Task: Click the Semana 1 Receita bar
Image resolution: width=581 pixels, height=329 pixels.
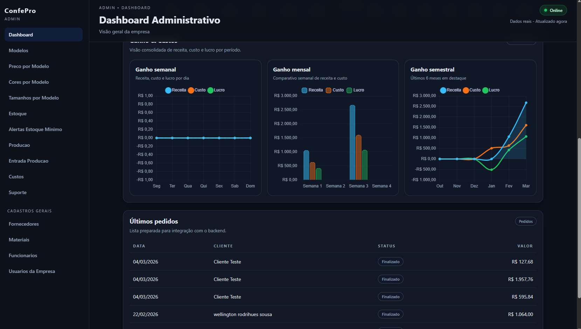Action: click(306, 165)
